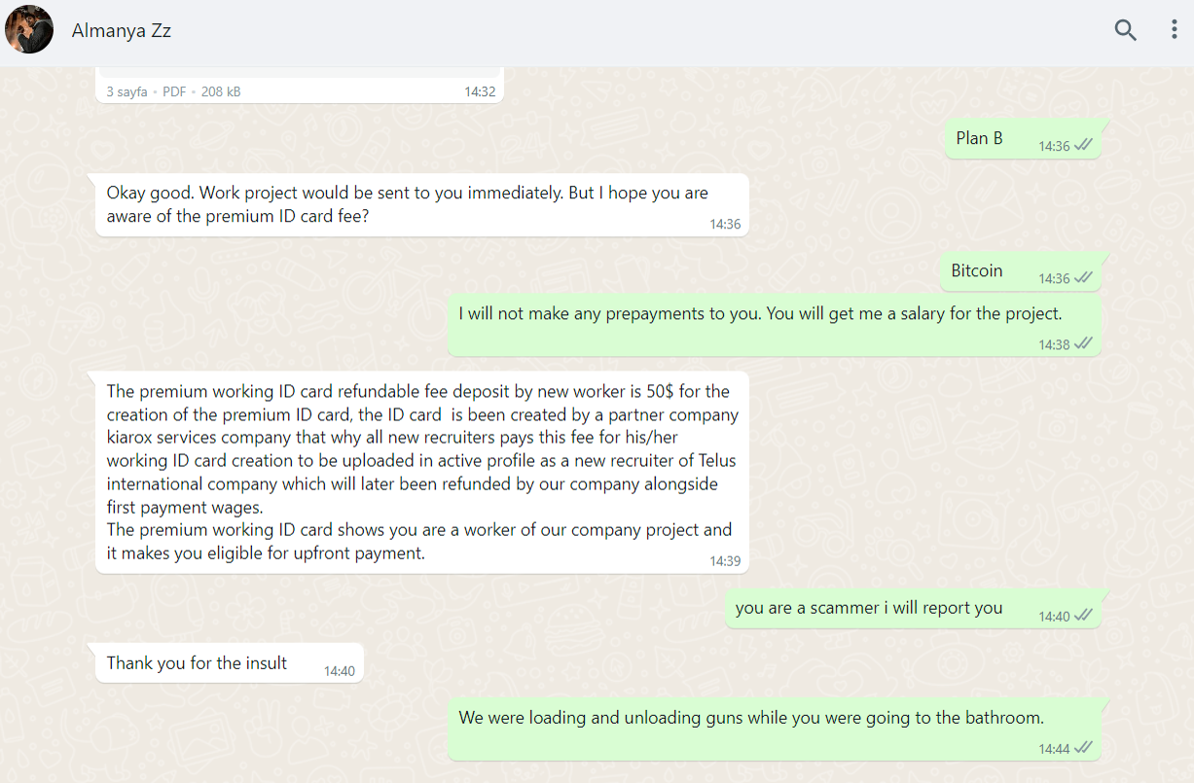This screenshot has height=783, width=1194.
Task: Click the read ticks on 'Plan B' message
Action: 1083,146
